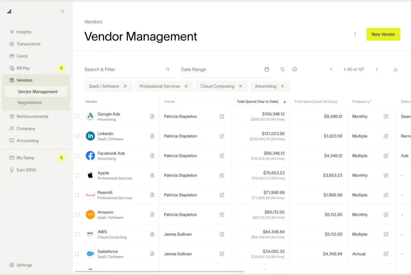The width and height of the screenshot is (411, 275).
Task: Select the Linkedin row checkbox
Action: tap(77, 136)
